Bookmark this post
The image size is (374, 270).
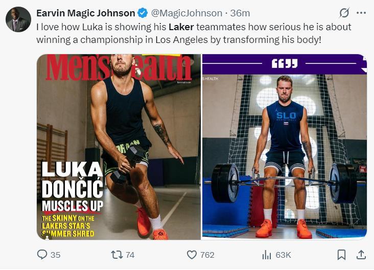click(342, 254)
